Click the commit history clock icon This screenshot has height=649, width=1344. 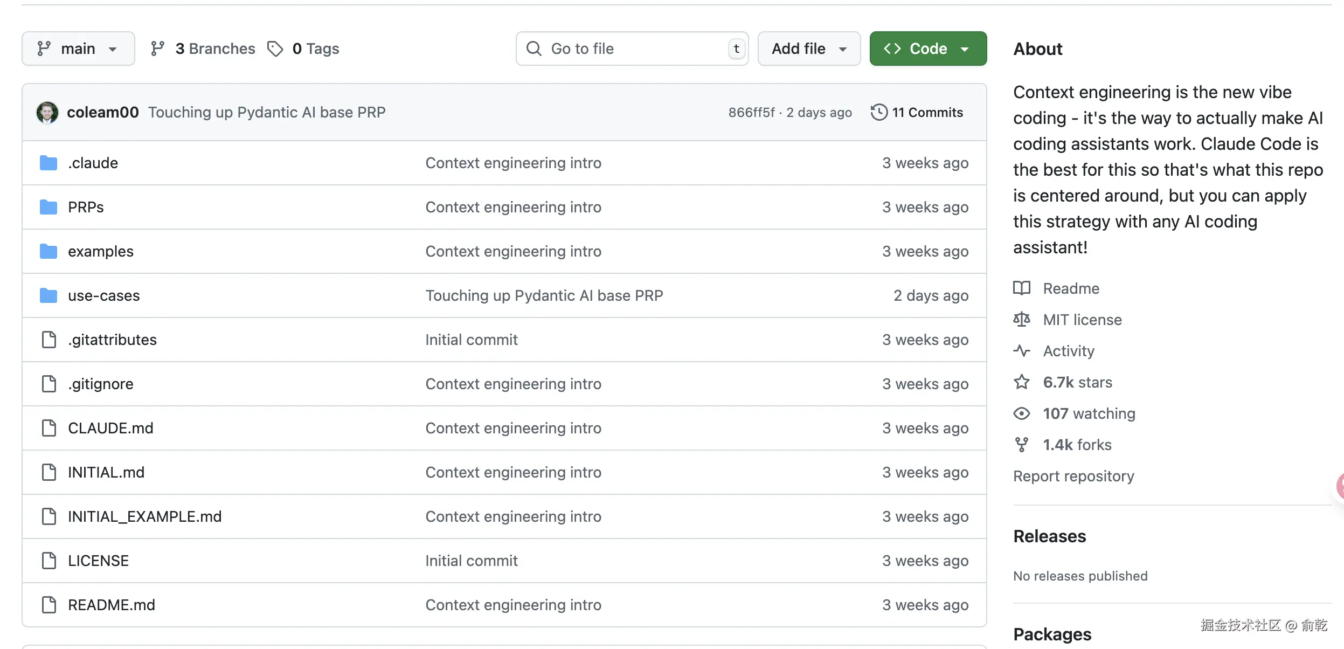[x=879, y=112]
